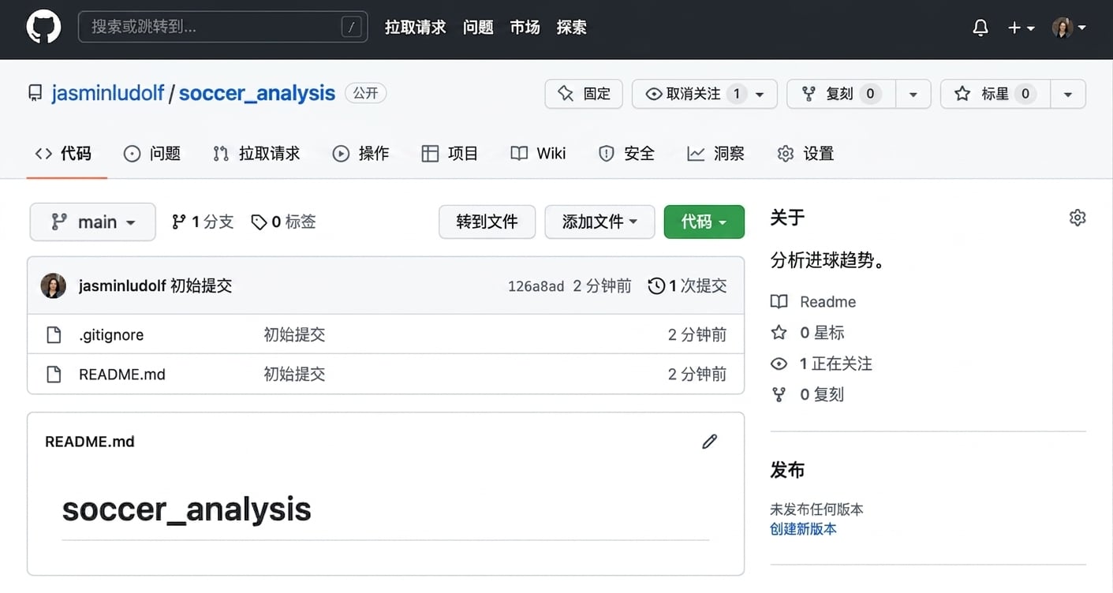
Task: Click the README.md title above readme content
Action: (90, 442)
